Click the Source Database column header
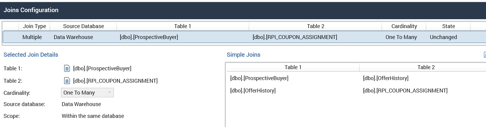This screenshot has width=486, height=127. point(83,26)
